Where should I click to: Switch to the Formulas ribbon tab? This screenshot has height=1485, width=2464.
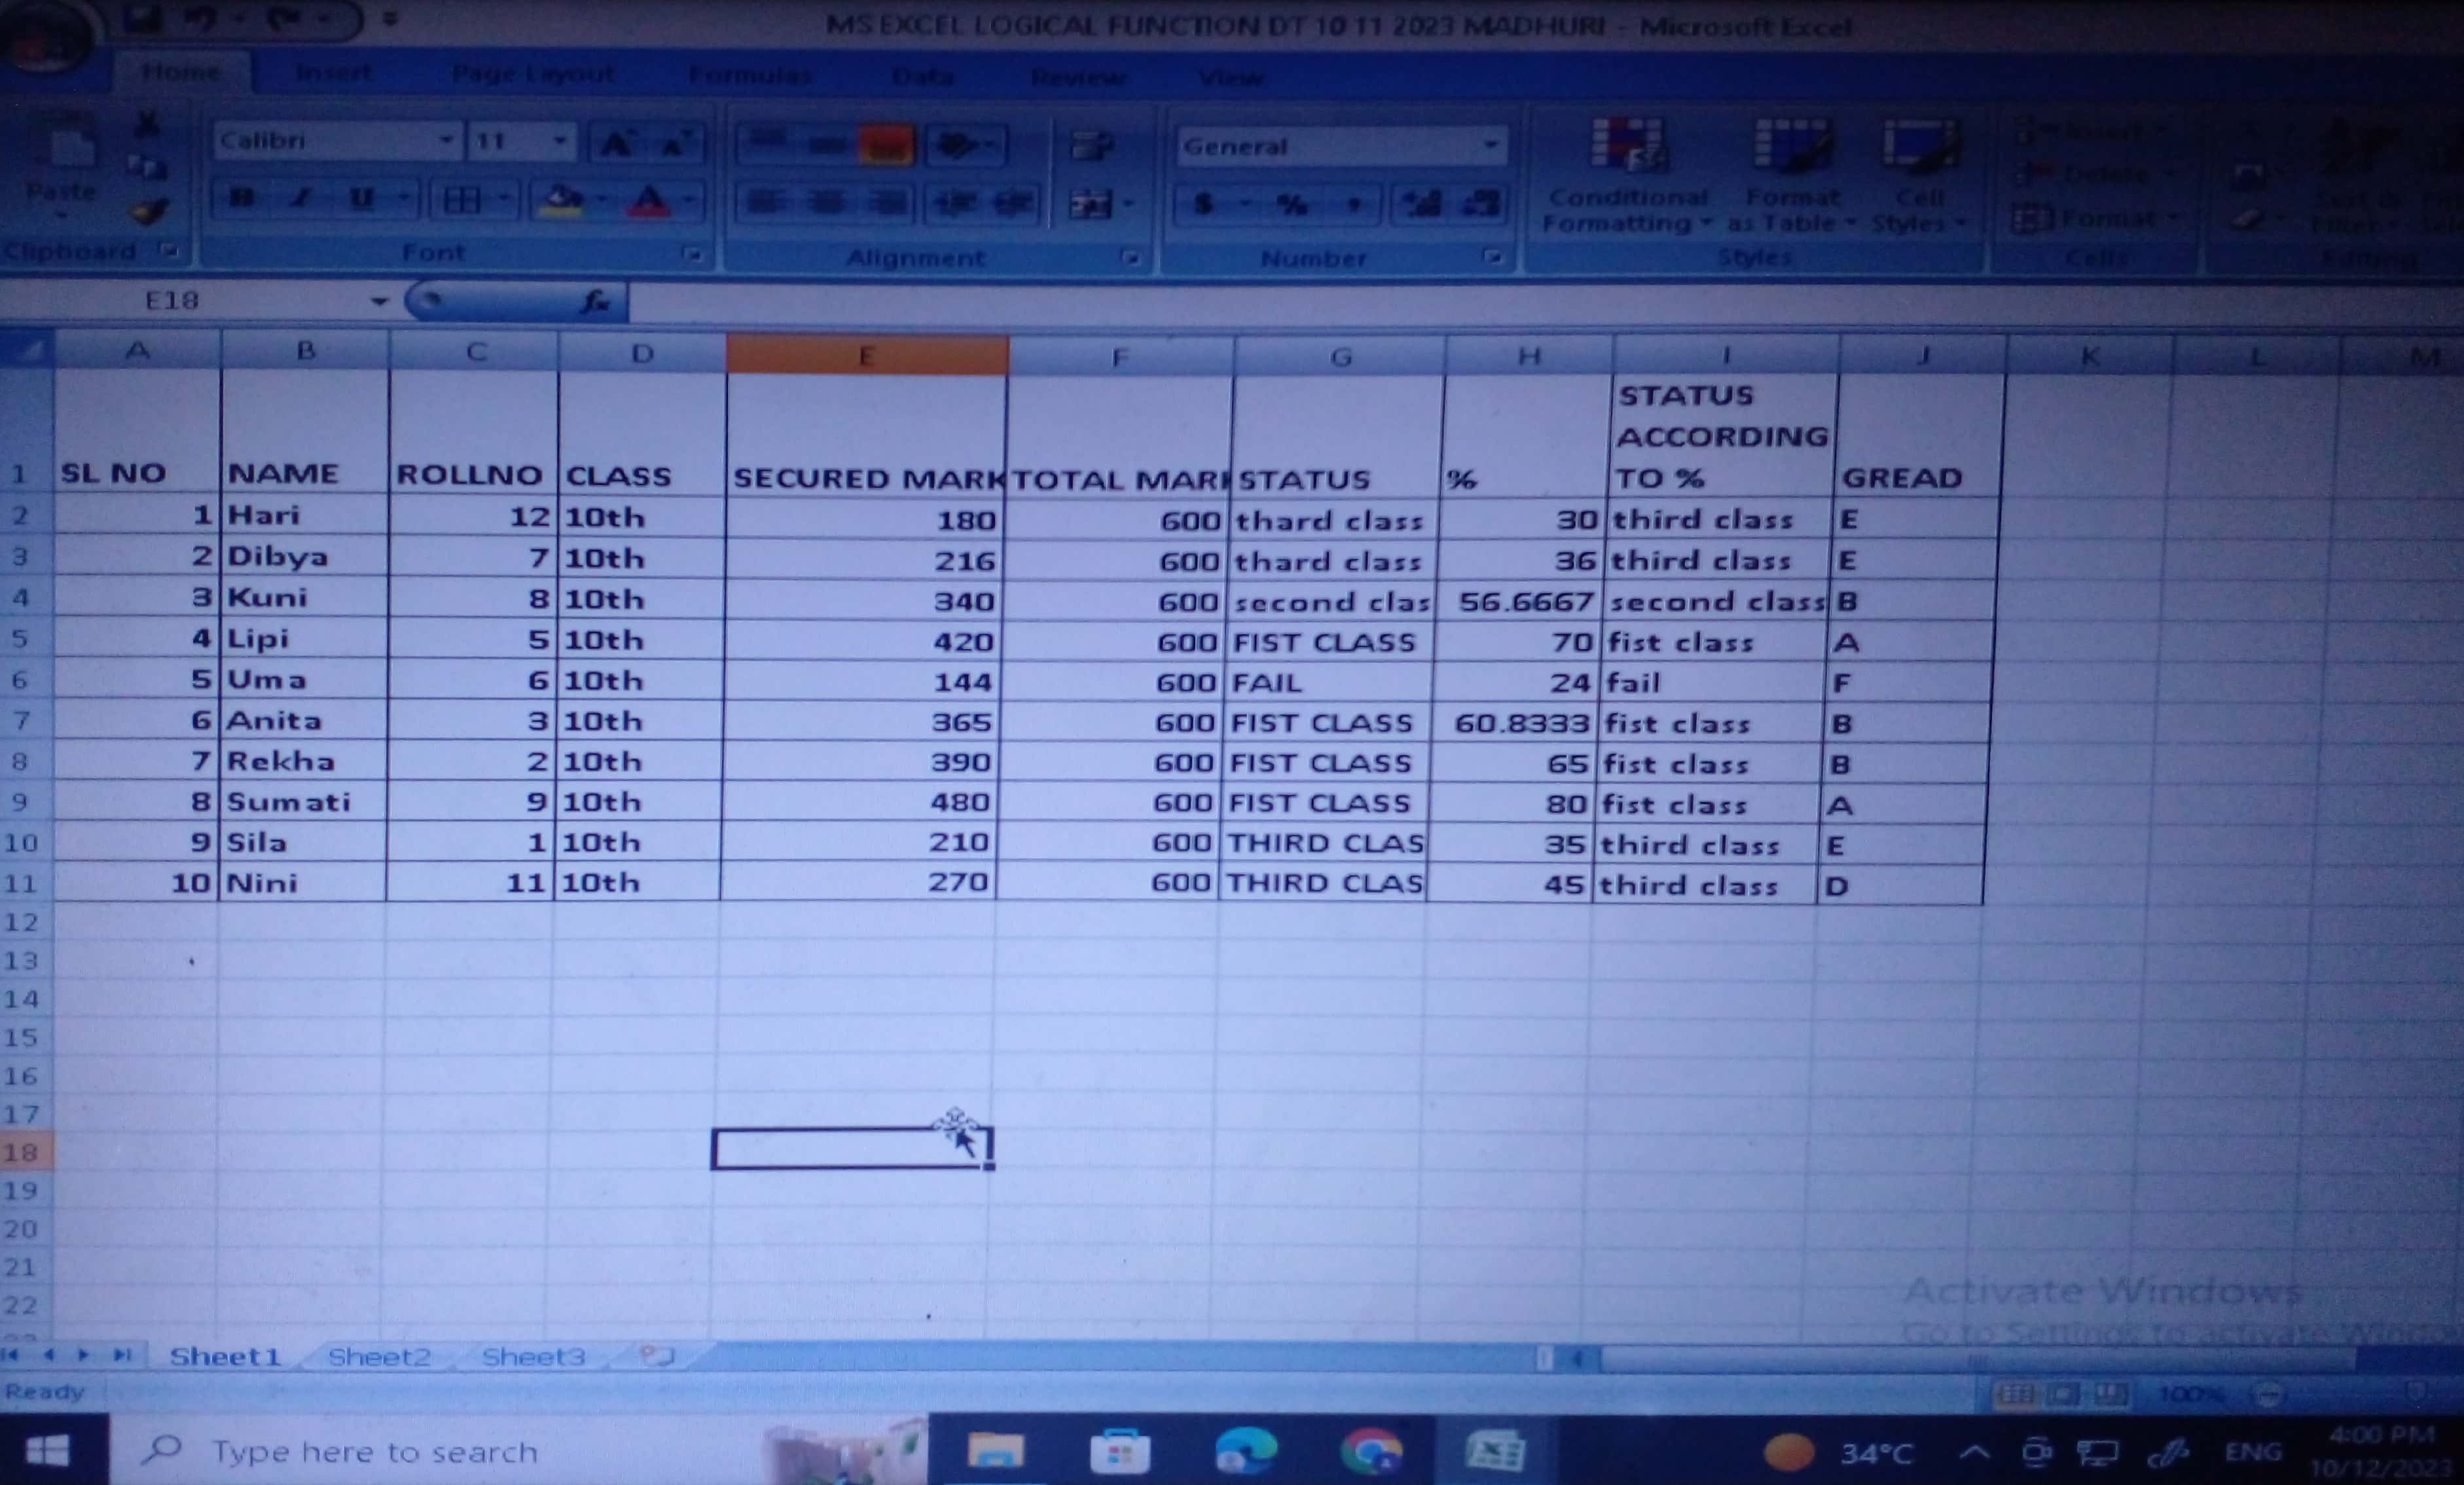pos(750,75)
